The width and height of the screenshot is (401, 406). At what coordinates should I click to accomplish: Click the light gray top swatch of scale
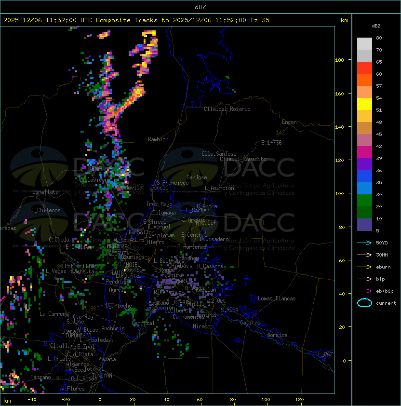click(364, 44)
